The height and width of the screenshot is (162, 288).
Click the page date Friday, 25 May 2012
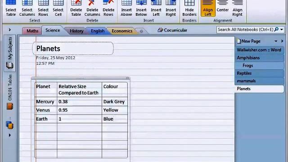pos(56,58)
